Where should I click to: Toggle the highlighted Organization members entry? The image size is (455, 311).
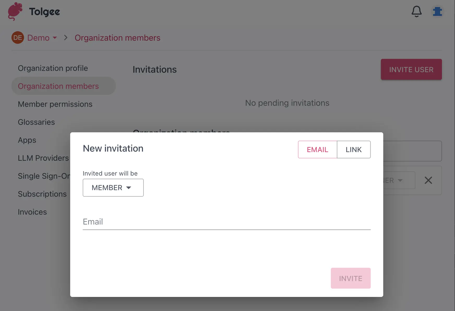[x=58, y=86]
